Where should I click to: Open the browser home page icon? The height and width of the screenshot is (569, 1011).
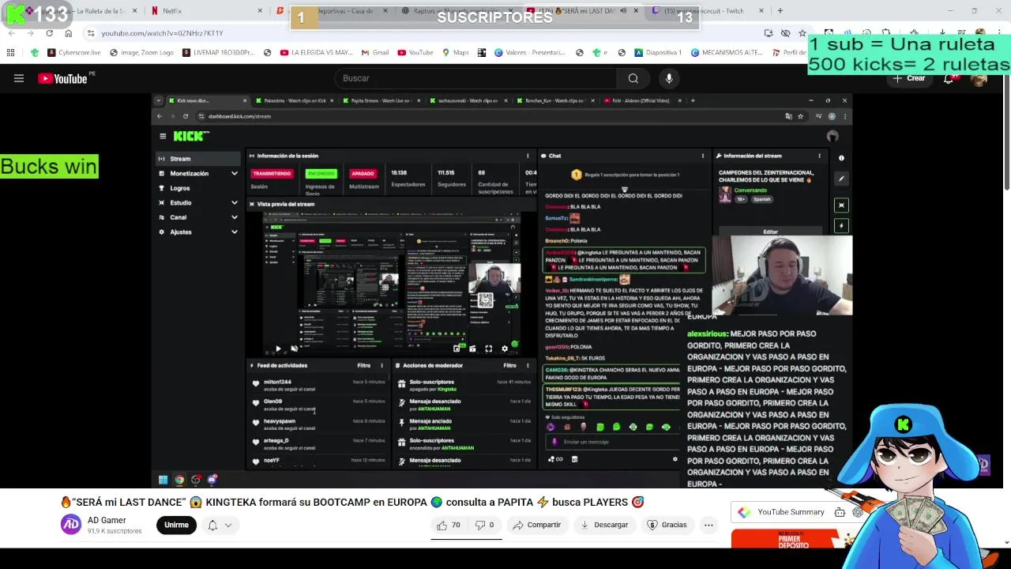click(x=68, y=33)
